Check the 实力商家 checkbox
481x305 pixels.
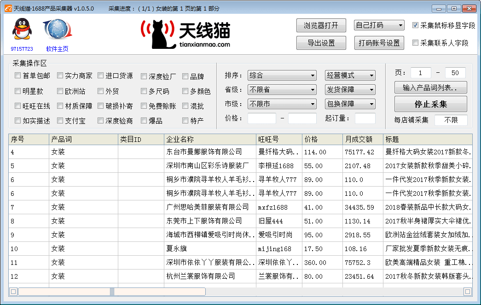tap(60, 75)
